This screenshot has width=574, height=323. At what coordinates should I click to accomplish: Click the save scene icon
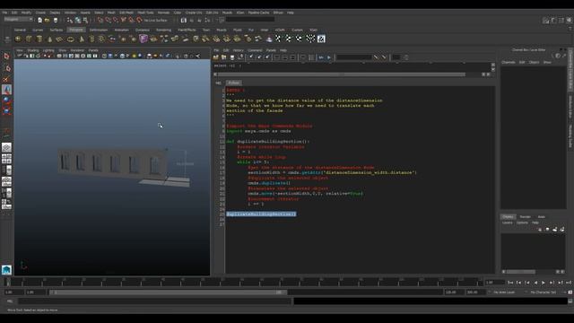[56, 20]
